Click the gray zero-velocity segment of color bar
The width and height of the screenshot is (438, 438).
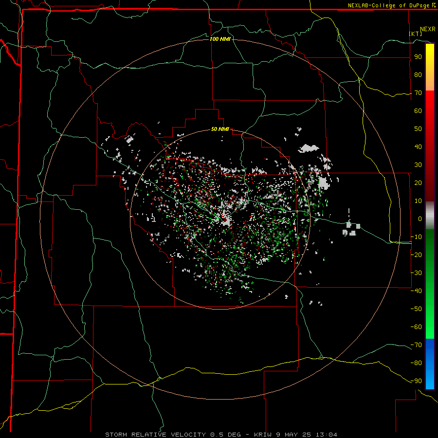[430, 215]
